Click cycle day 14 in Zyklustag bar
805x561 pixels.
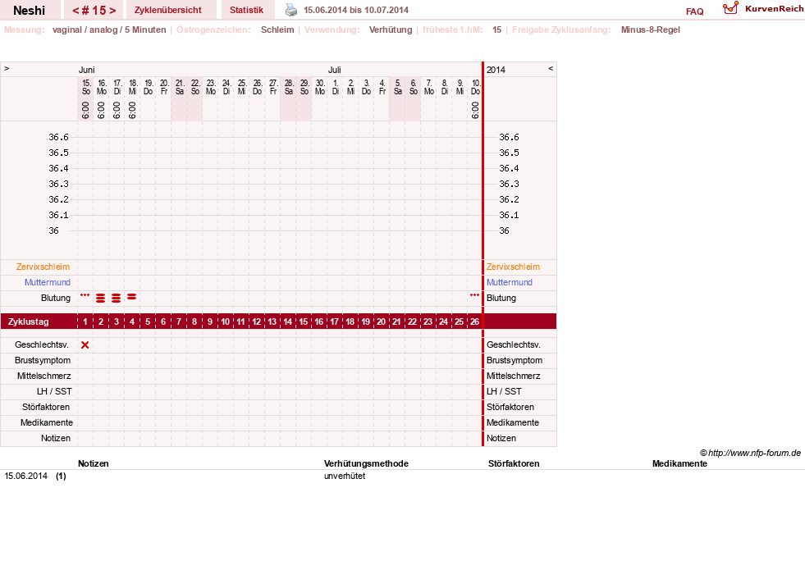287,322
